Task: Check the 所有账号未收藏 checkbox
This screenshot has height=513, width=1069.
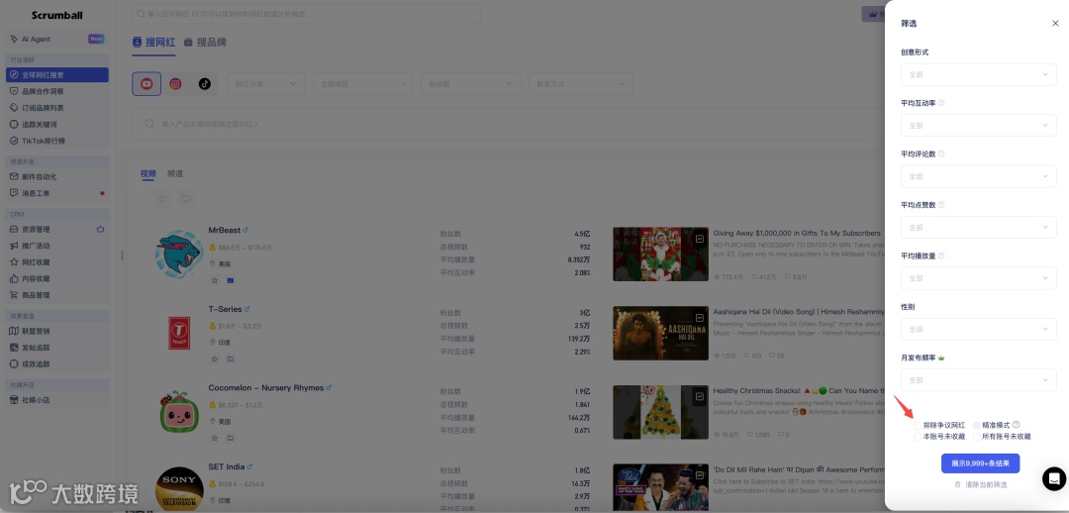Action: pos(977,437)
